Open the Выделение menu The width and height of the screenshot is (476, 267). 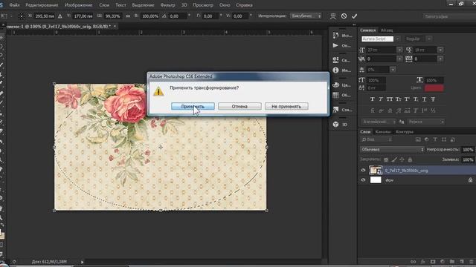click(143, 5)
